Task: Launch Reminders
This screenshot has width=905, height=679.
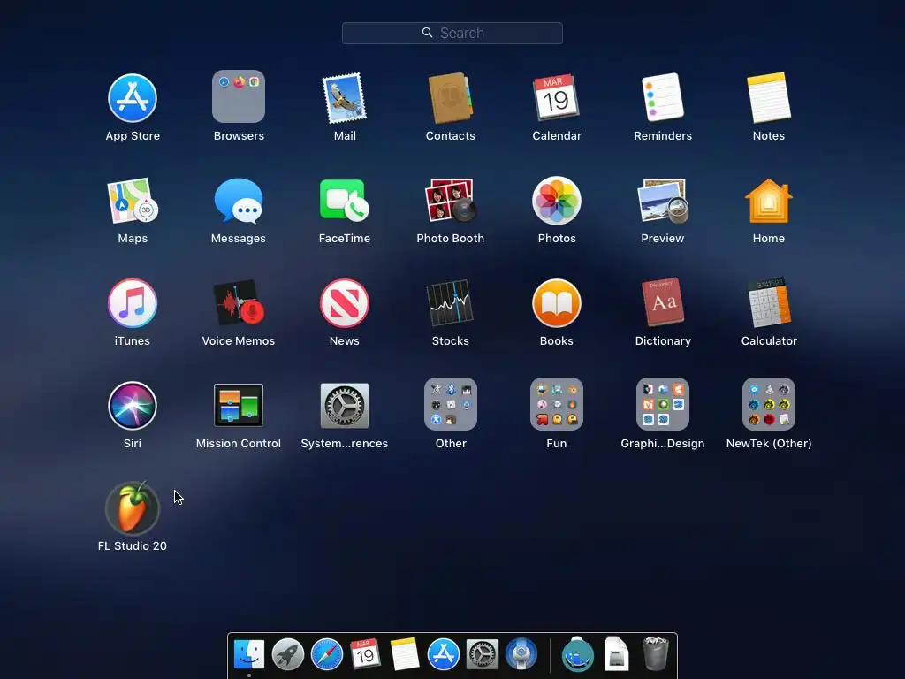Action: click(663, 97)
